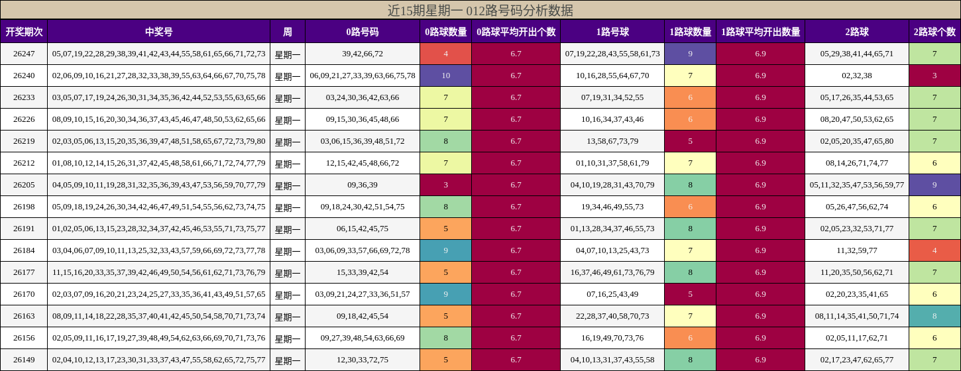Click winning numbers starting 08,09,10,15,16

159,119
